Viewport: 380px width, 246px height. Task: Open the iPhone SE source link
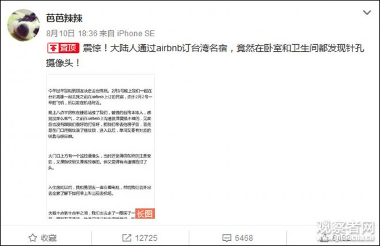(136, 33)
